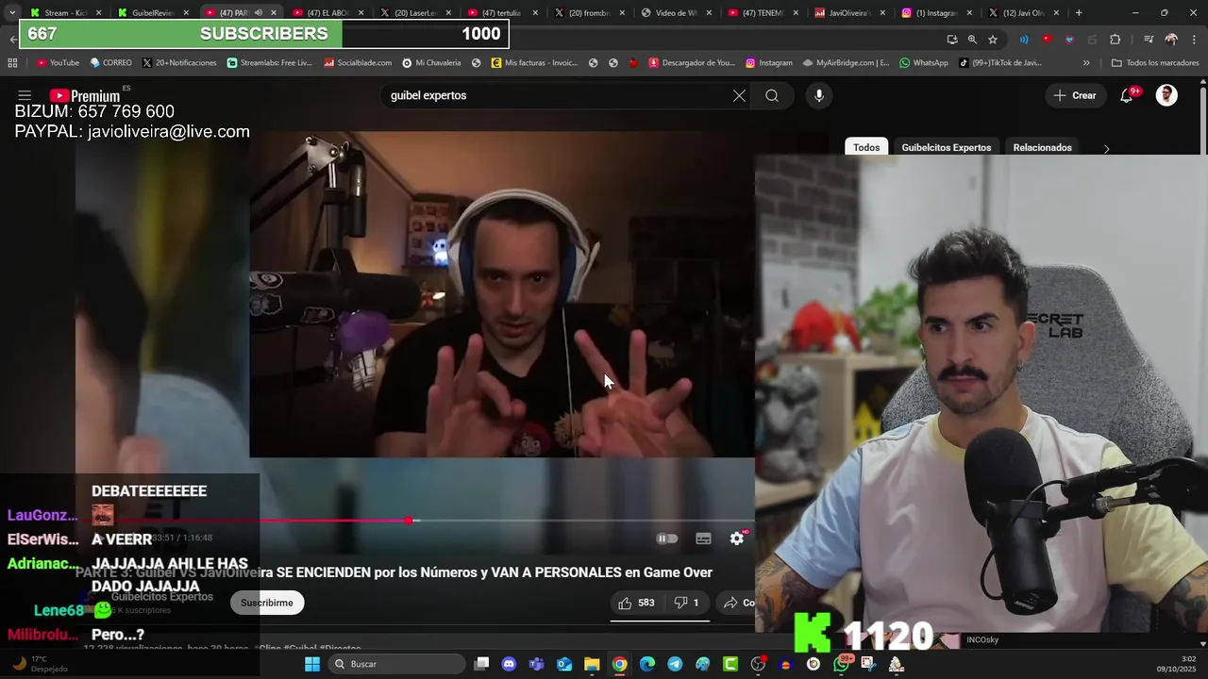
Task: Open Discord from the taskbar
Action: point(510,664)
